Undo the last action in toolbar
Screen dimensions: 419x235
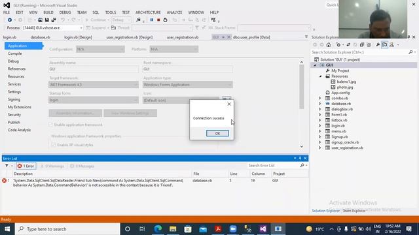[x=63, y=20]
